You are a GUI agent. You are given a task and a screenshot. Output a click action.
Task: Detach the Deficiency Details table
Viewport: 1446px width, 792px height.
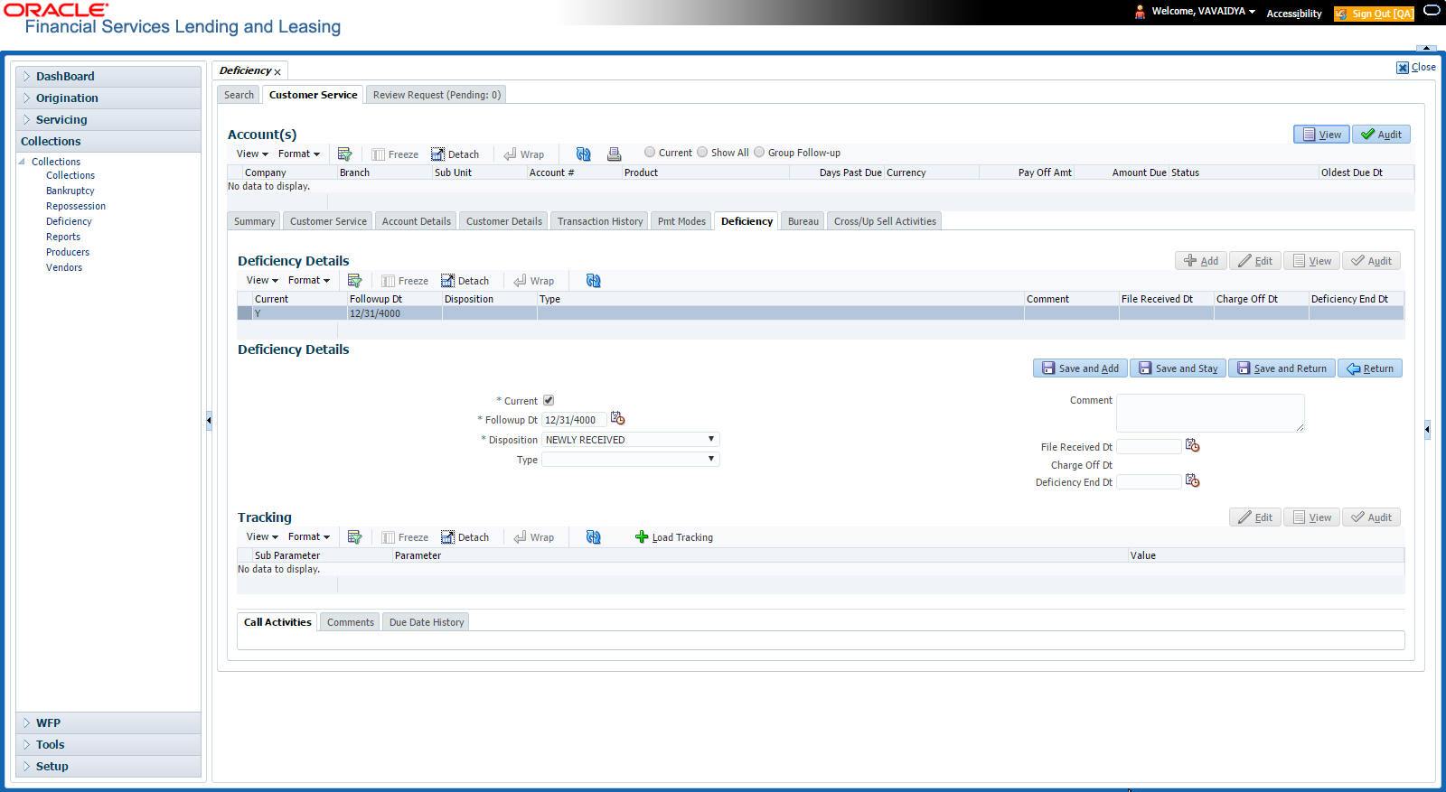(465, 281)
